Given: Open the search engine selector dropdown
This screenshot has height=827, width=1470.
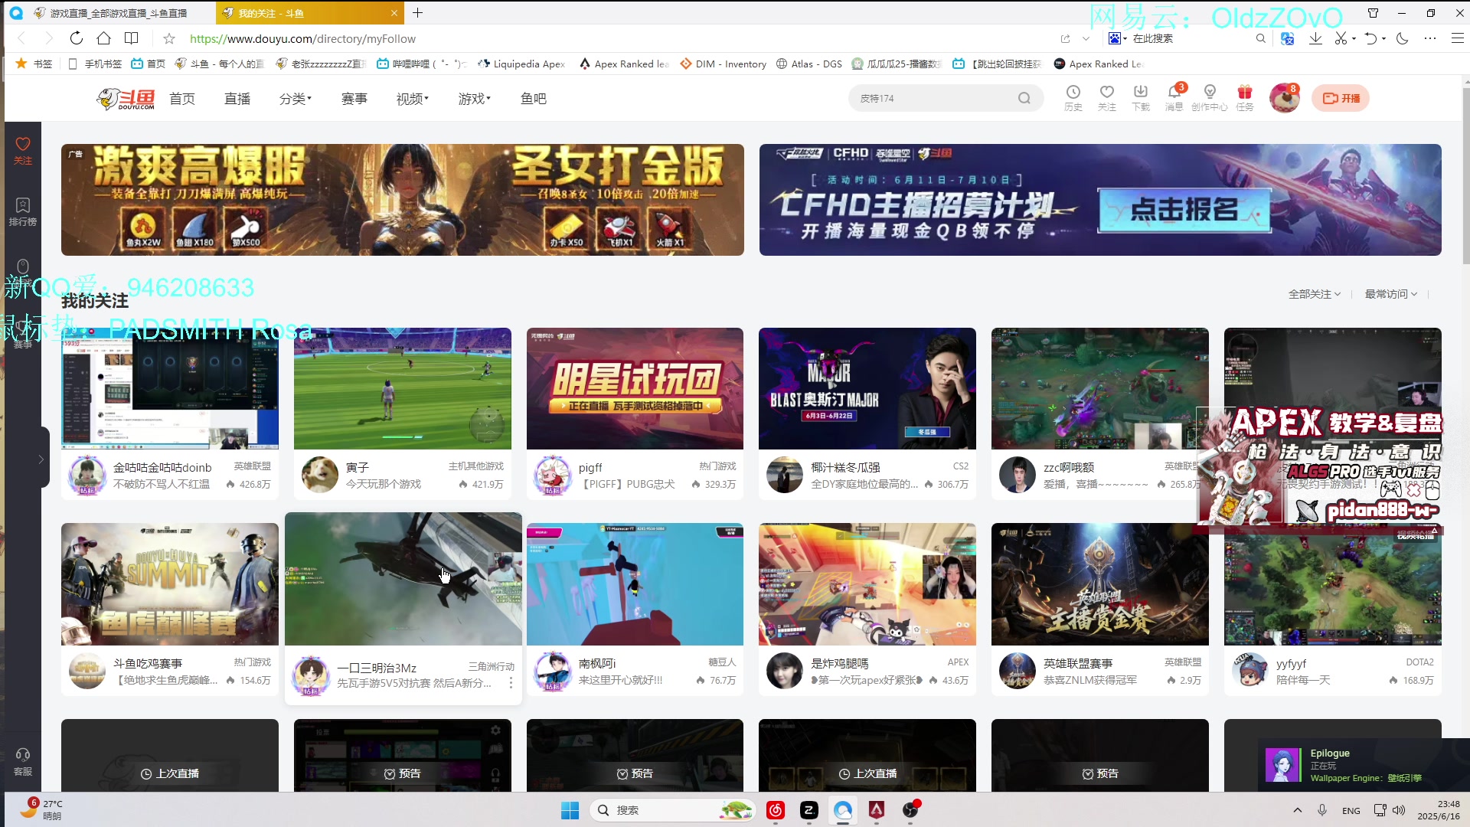Looking at the screenshot, I should (x=1118, y=38).
